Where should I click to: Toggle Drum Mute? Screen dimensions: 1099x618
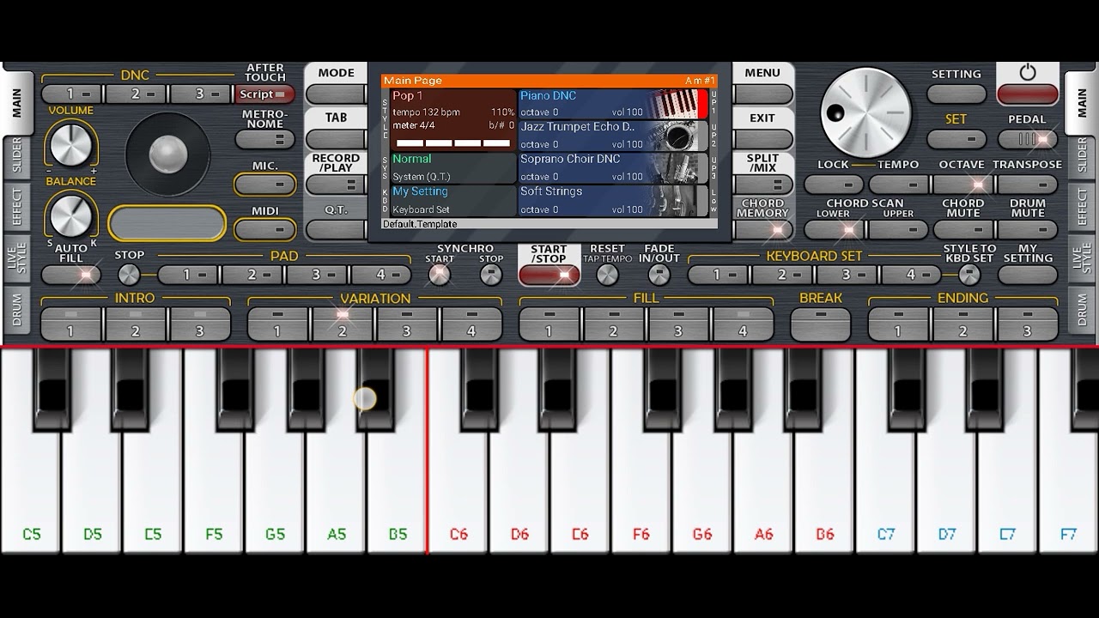[x=1028, y=229]
